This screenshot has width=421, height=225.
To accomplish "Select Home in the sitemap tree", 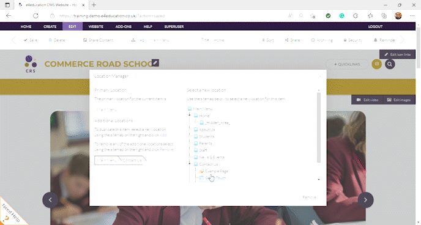I will click(204, 116).
